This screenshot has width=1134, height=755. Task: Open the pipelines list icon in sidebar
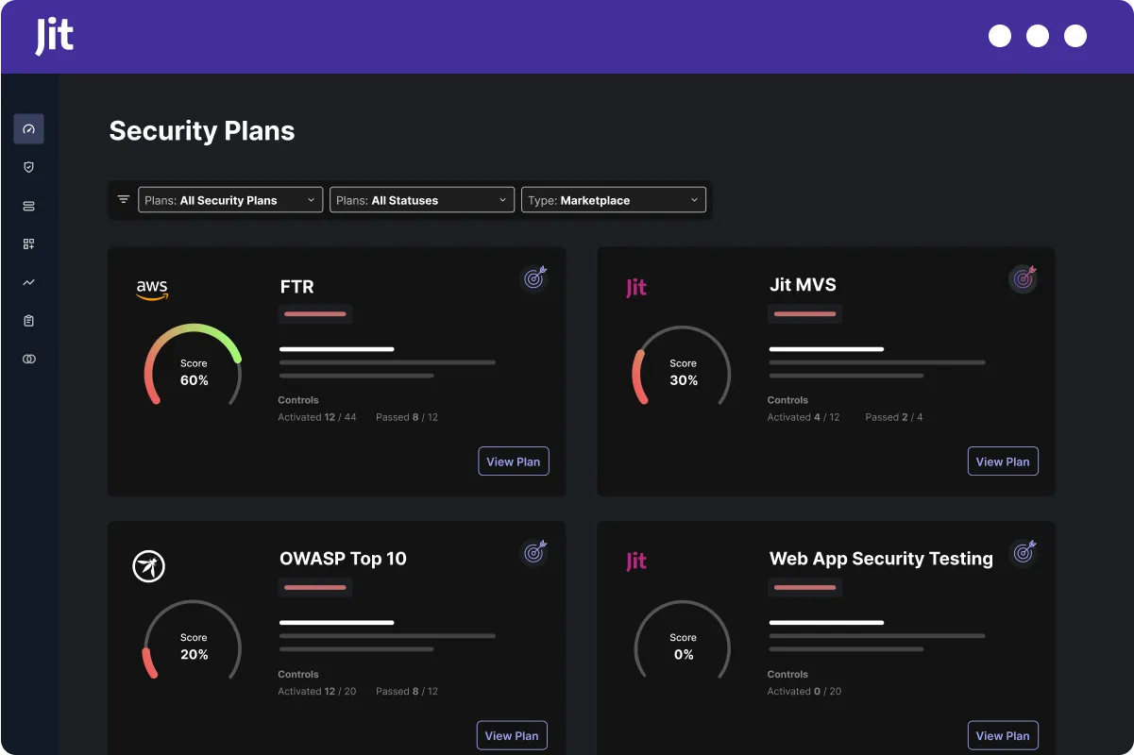(28, 205)
